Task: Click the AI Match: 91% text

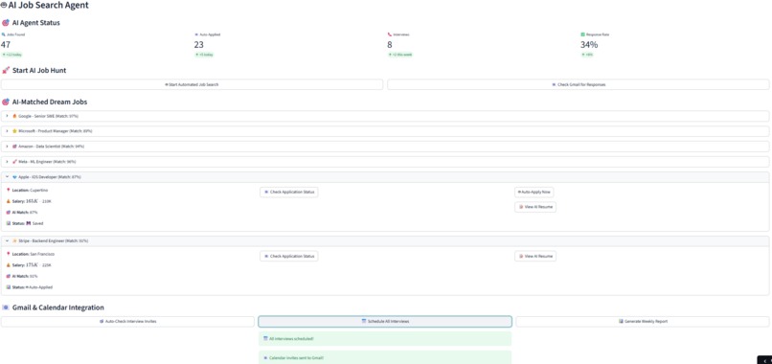Action: [x=25, y=276]
